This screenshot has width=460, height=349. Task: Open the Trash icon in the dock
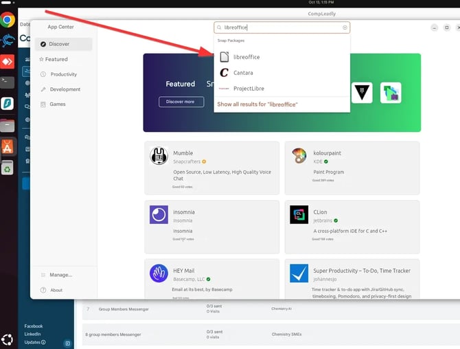point(8,168)
